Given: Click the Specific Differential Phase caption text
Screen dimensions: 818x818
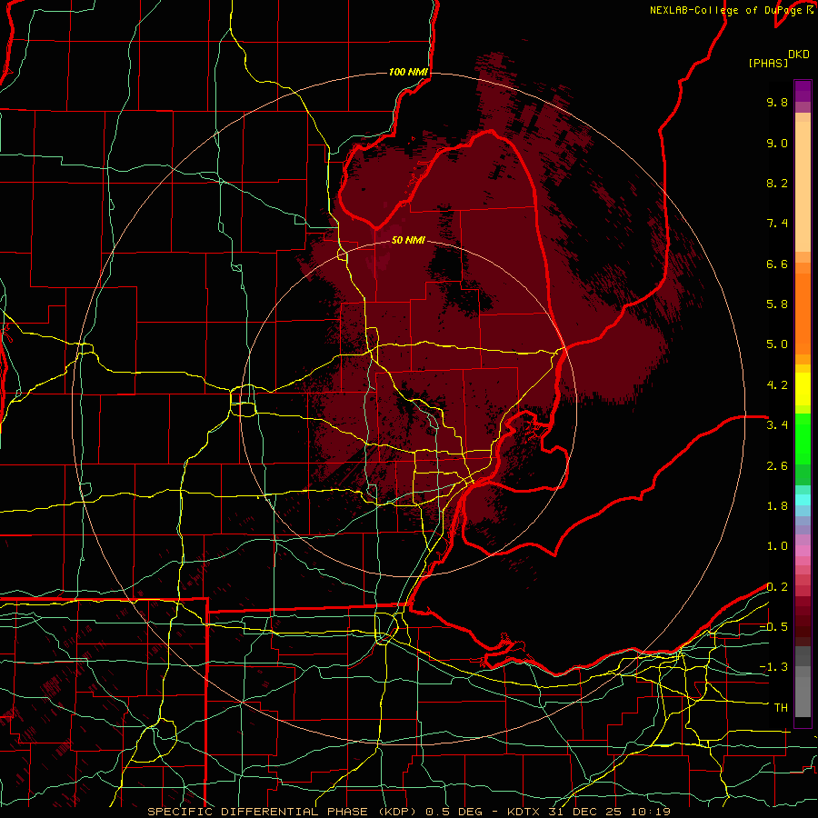Looking at the screenshot, I should point(409,812).
